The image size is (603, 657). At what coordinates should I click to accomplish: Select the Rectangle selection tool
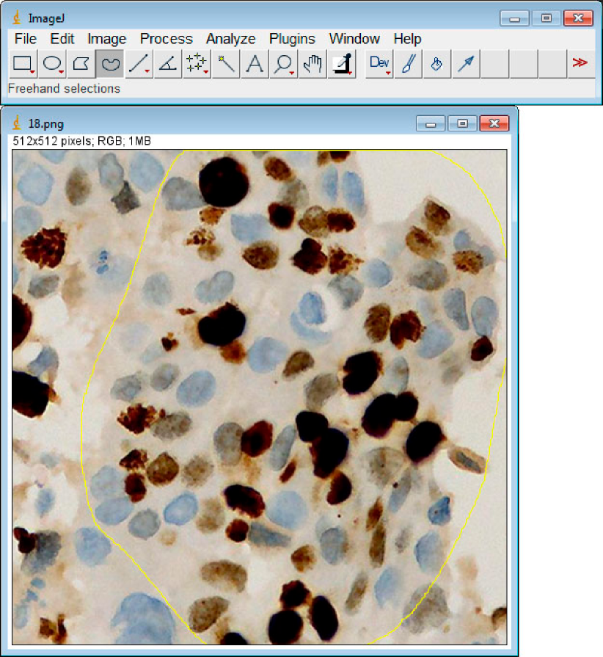coord(23,65)
